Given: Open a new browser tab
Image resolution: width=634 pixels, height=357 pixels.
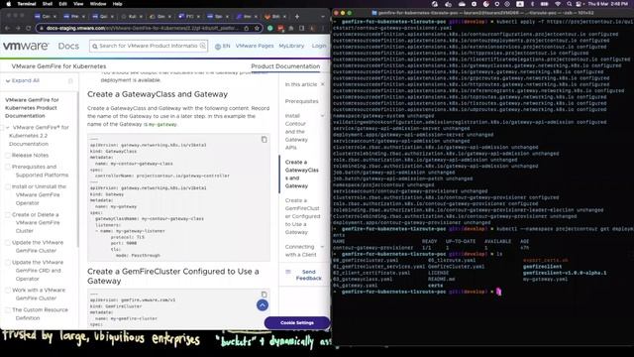Looking at the screenshot, I should click(297, 17).
